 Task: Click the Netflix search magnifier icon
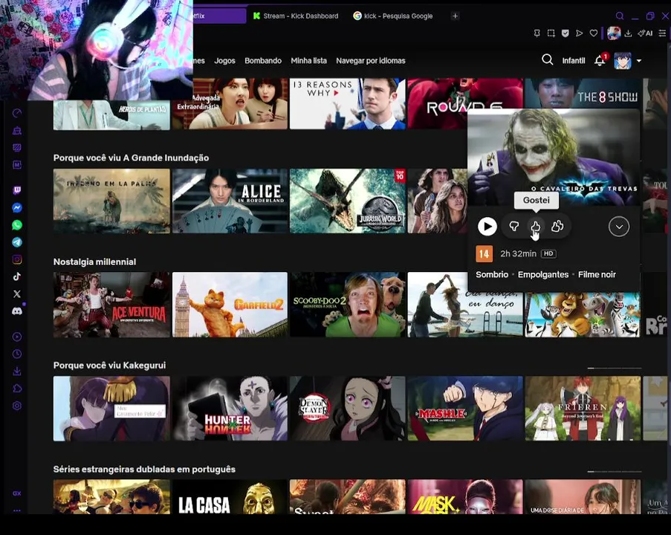tap(548, 59)
